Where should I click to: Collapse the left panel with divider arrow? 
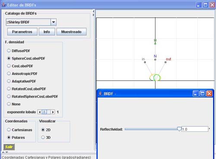tap(93, 11)
